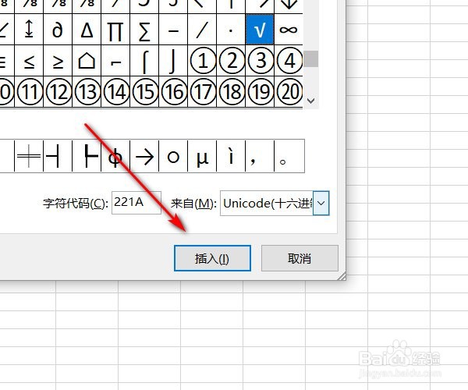Screen dimensions: 468x390
Task: Choose the circled number ⑭ symbol
Action: [x=115, y=91]
